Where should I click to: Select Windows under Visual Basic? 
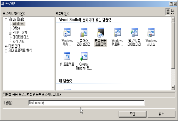click(18, 24)
